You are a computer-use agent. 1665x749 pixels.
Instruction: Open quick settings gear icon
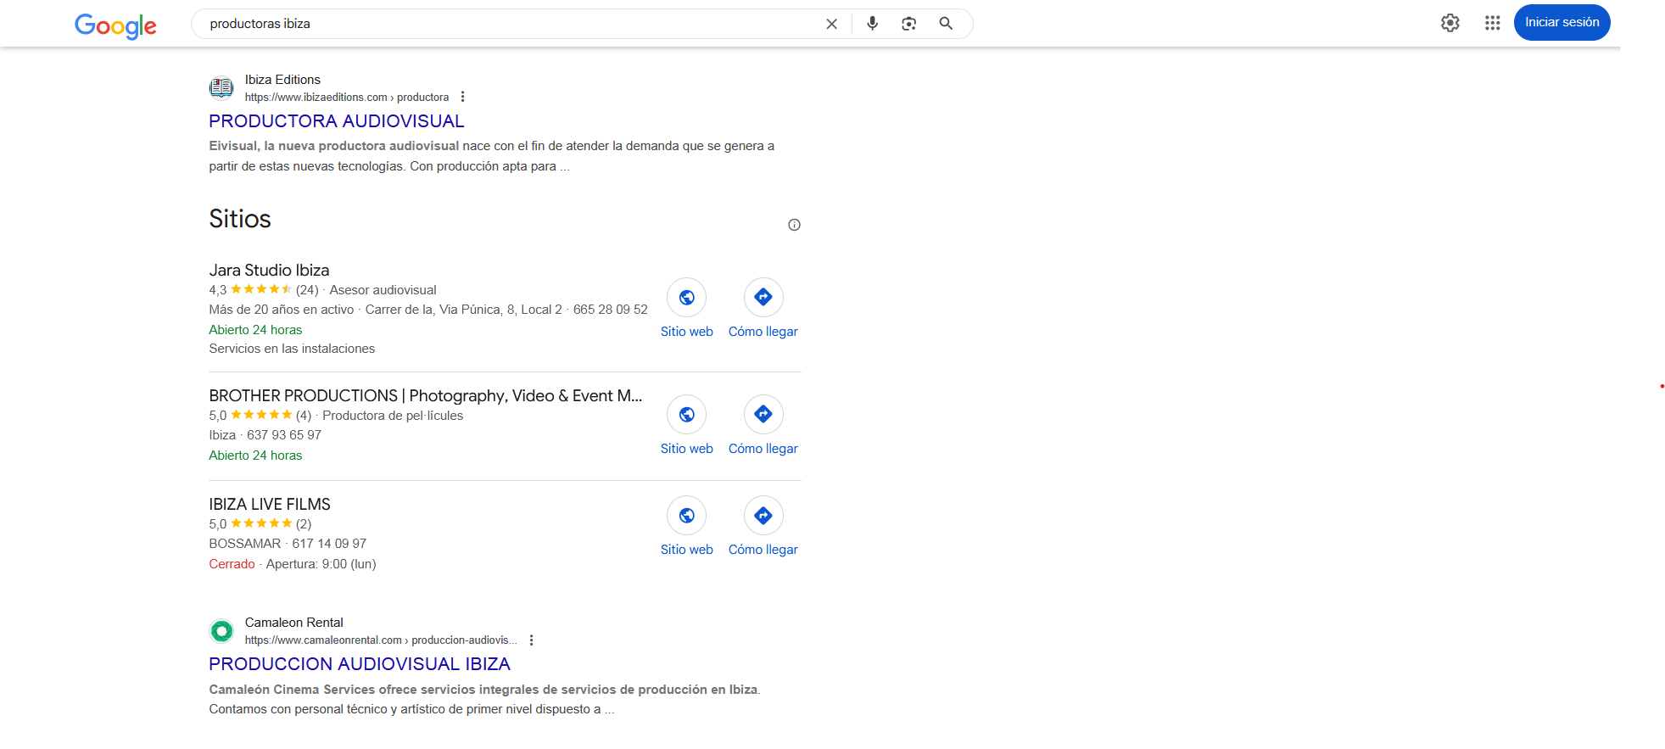1450,23
